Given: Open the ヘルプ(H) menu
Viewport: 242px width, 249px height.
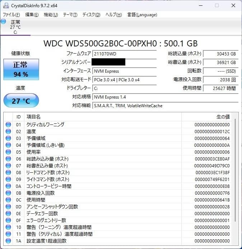Looking at the screenshot, I should tap(114, 15).
